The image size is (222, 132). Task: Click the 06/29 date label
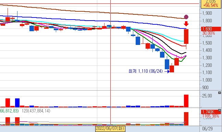coord(207,129)
